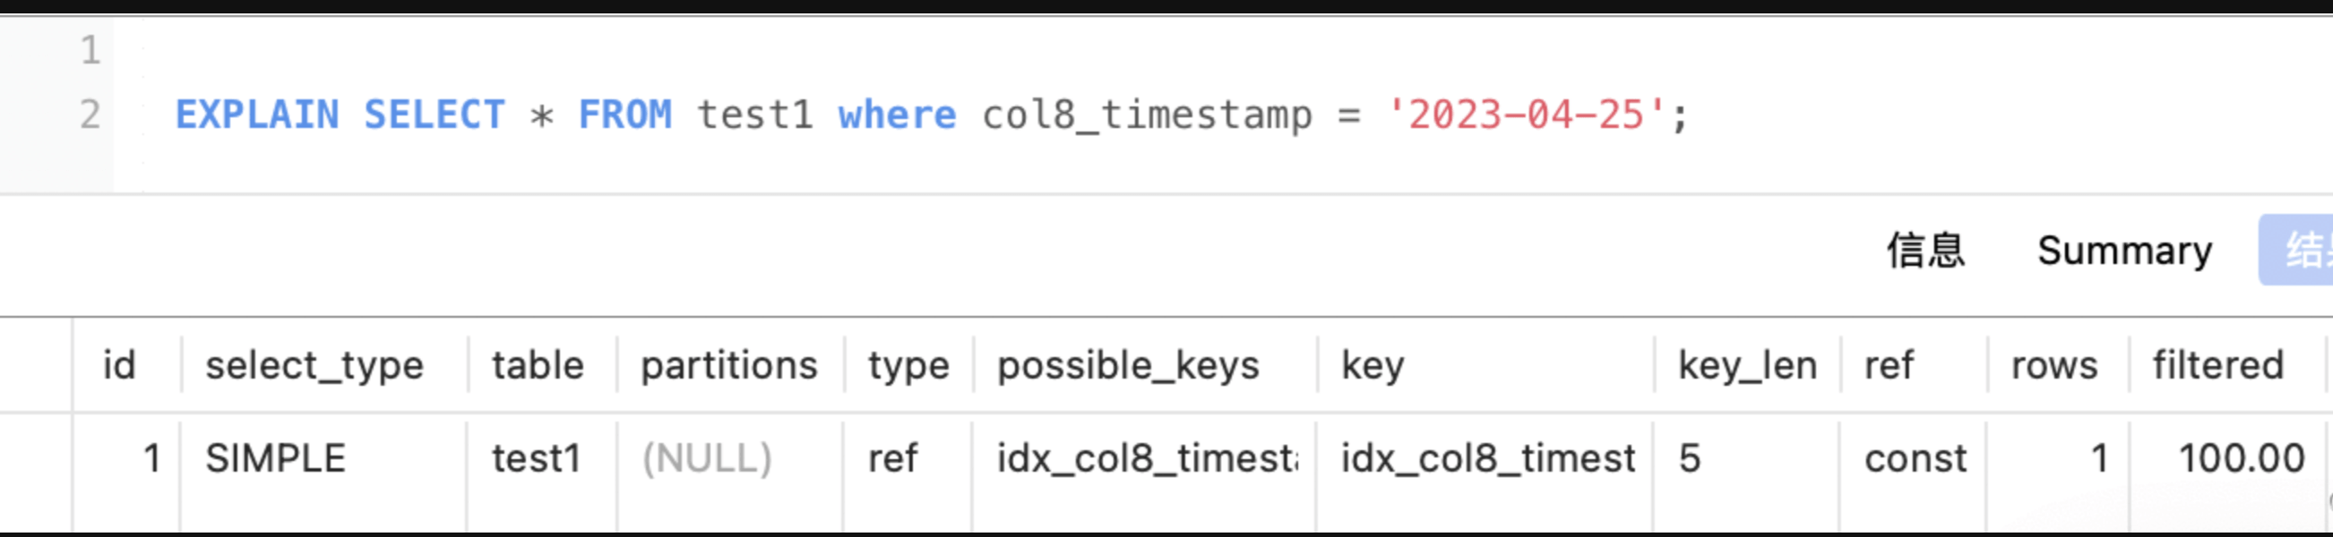Select the const cell in ref column
This screenshot has height=537, width=2333.
(x=1915, y=458)
